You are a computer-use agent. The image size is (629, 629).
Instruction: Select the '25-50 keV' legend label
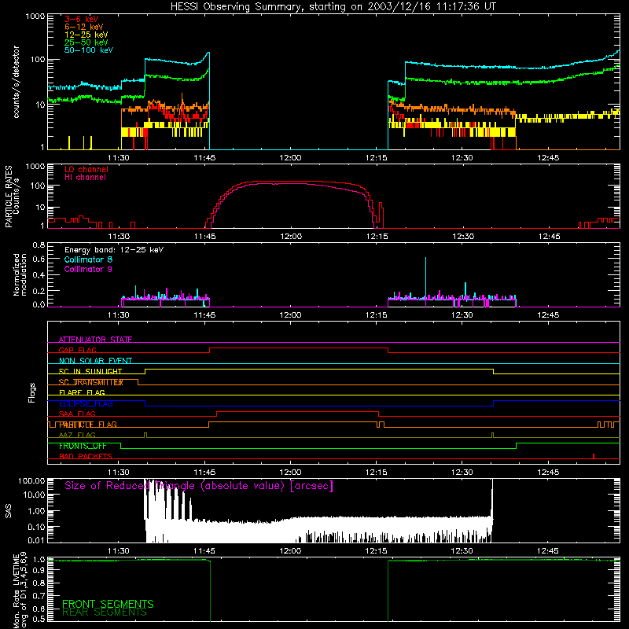tap(86, 42)
